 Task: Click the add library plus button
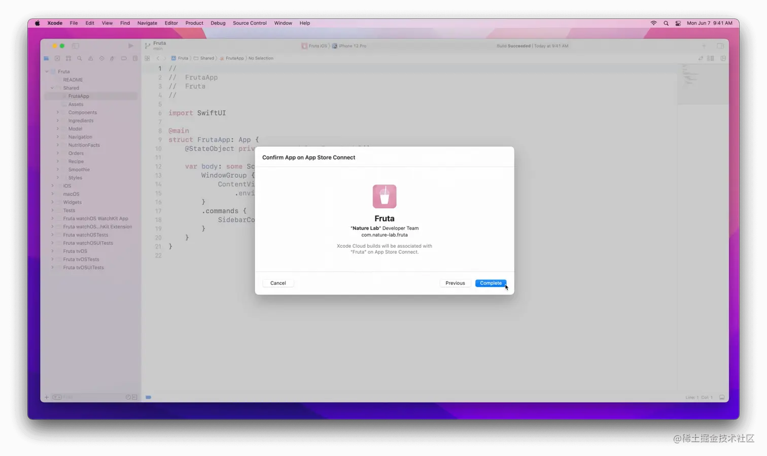coord(704,46)
